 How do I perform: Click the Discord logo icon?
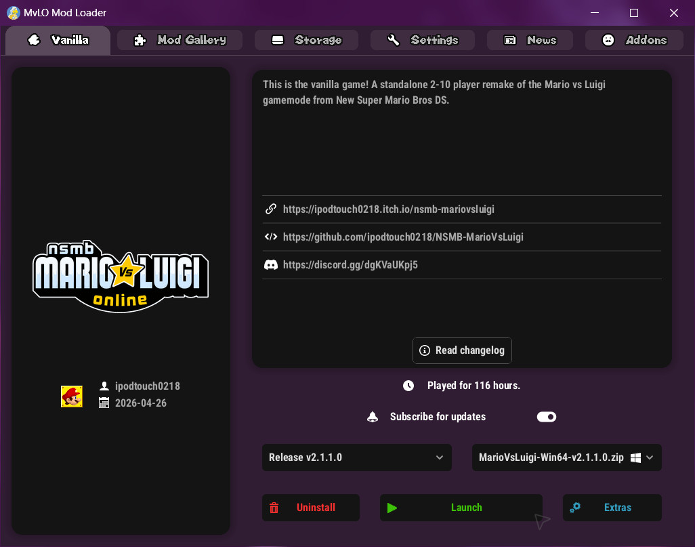pos(271,265)
